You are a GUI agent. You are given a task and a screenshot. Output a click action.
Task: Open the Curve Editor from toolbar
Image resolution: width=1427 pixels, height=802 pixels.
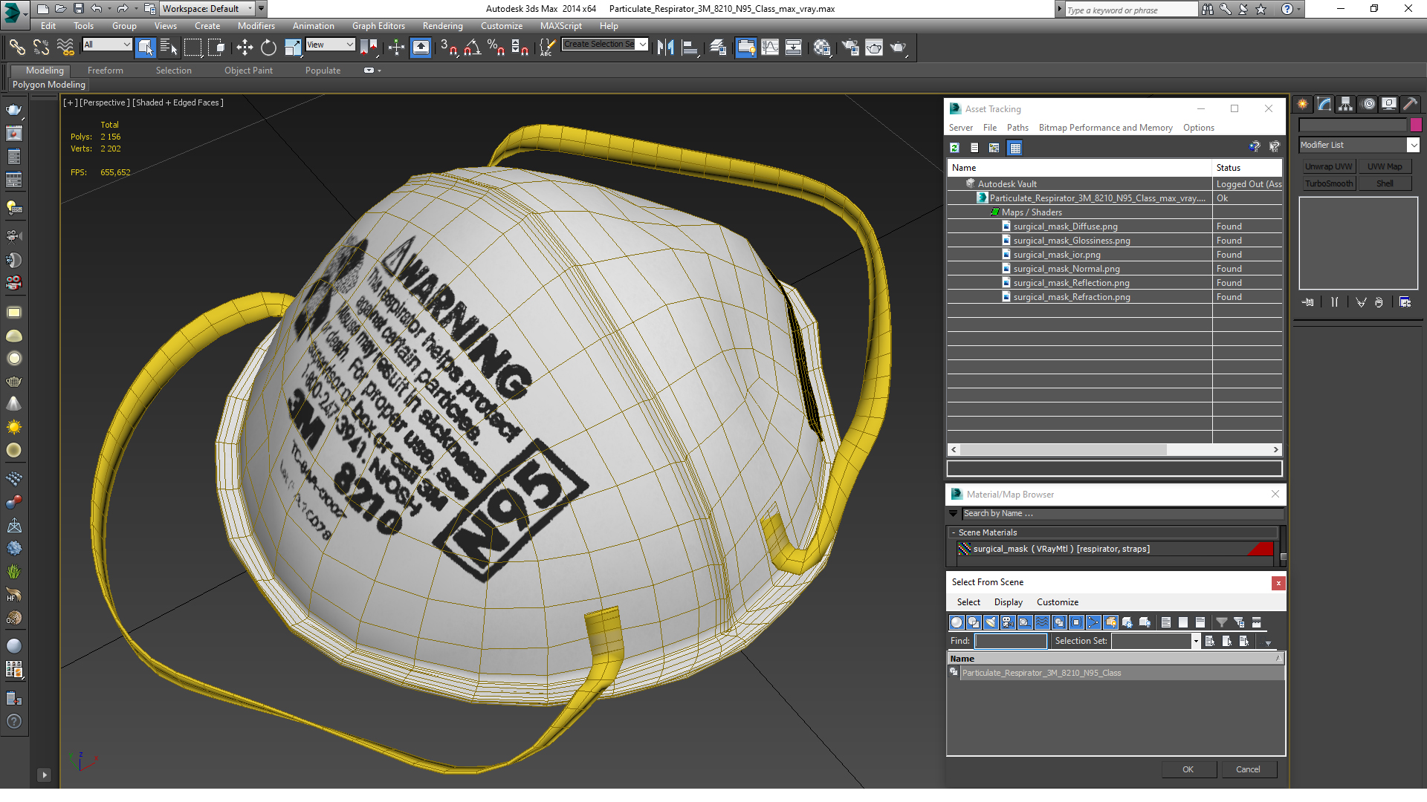770,48
